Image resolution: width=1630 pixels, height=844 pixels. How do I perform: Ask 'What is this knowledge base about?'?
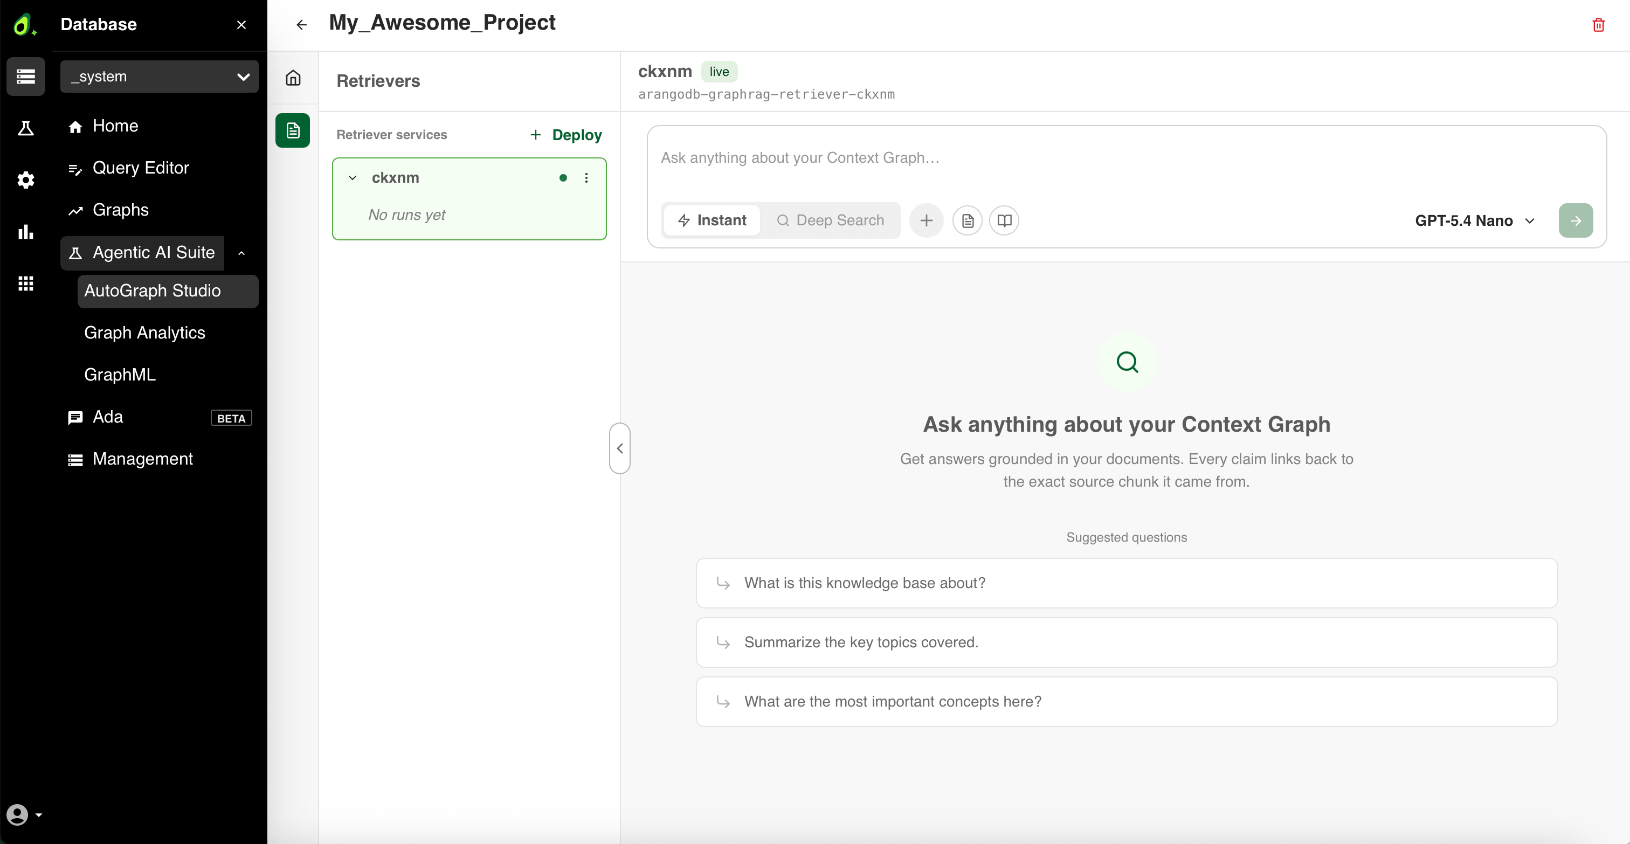click(x=1127, y=583)
